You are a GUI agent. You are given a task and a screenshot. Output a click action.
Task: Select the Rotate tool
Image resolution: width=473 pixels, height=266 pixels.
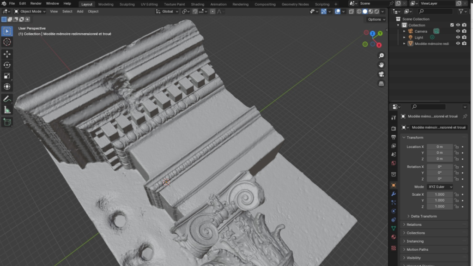tap(7, 65)
